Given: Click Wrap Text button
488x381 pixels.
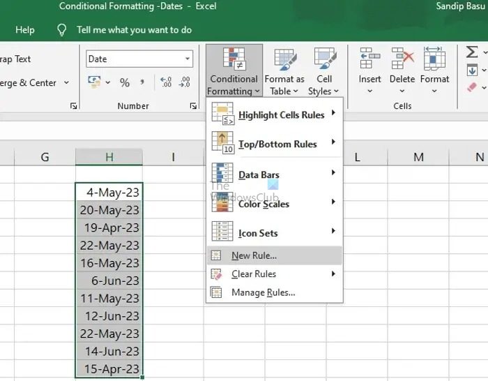Looking at the screenshot, I should [x=15, y=59].
